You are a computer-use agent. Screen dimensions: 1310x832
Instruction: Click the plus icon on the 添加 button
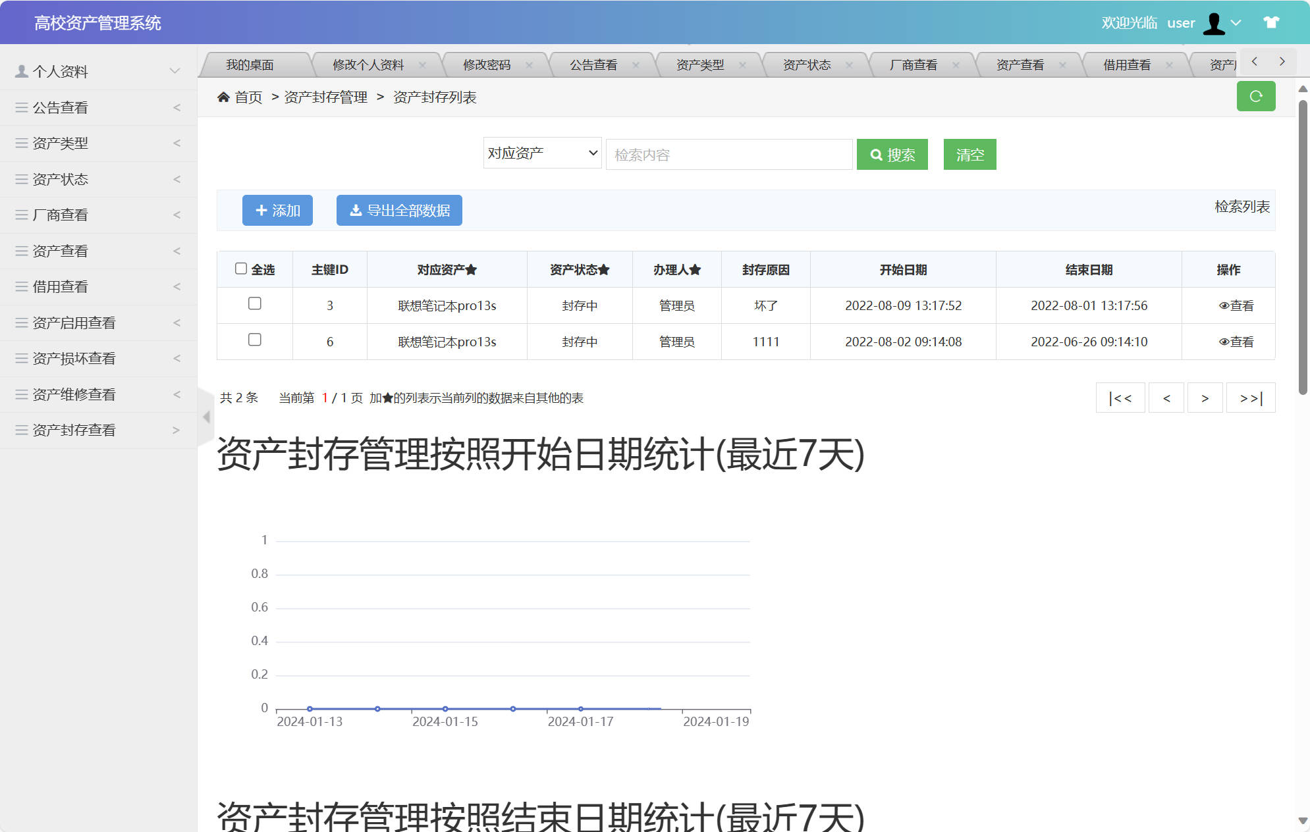tap(261, 211)
